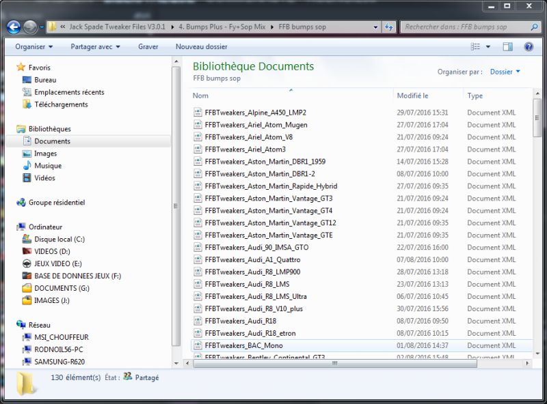Click file icon of FFBTweakers_Ariel_Atom3
Image resolution: width=547 pixels, height=404 pixels.
[198, 149]
